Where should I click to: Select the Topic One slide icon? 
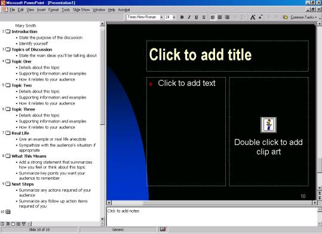tap(8, 61)
